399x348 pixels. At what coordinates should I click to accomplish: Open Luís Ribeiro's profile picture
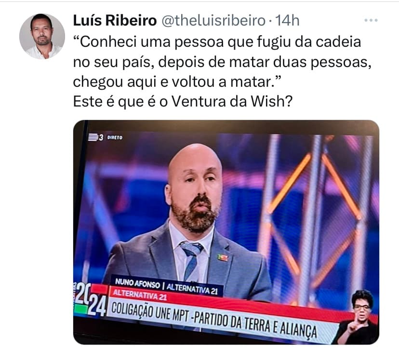[x=42, y=37]
